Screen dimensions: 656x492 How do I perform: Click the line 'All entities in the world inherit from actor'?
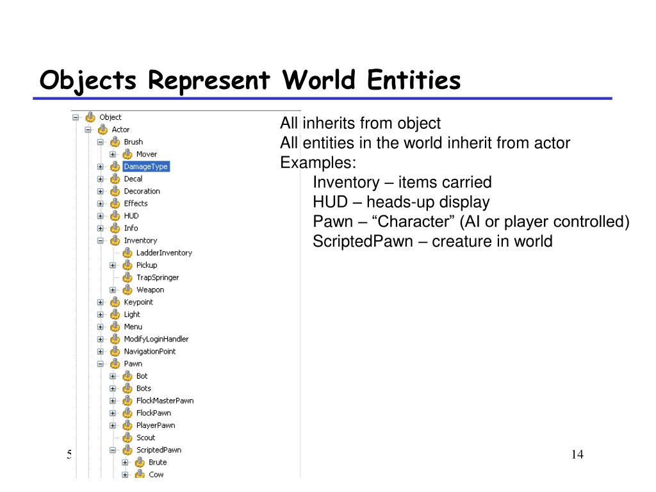[425, 143]
